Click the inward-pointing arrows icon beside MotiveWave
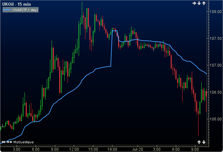 9,142
